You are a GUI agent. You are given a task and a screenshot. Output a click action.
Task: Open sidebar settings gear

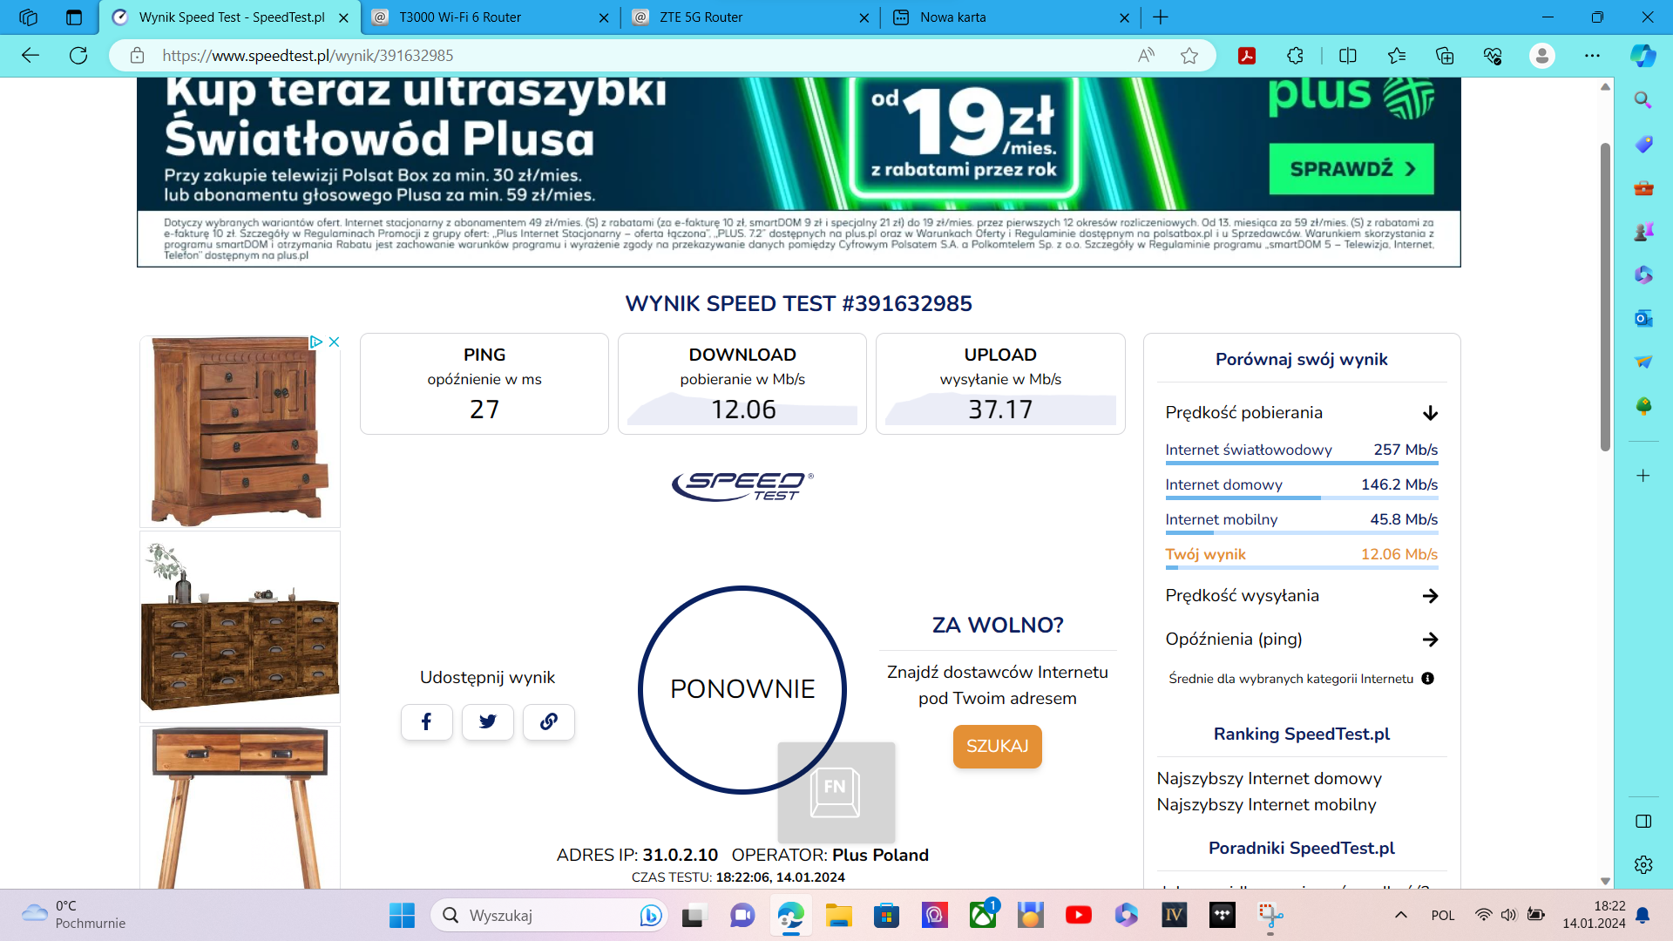click(x=1643, y=864)
